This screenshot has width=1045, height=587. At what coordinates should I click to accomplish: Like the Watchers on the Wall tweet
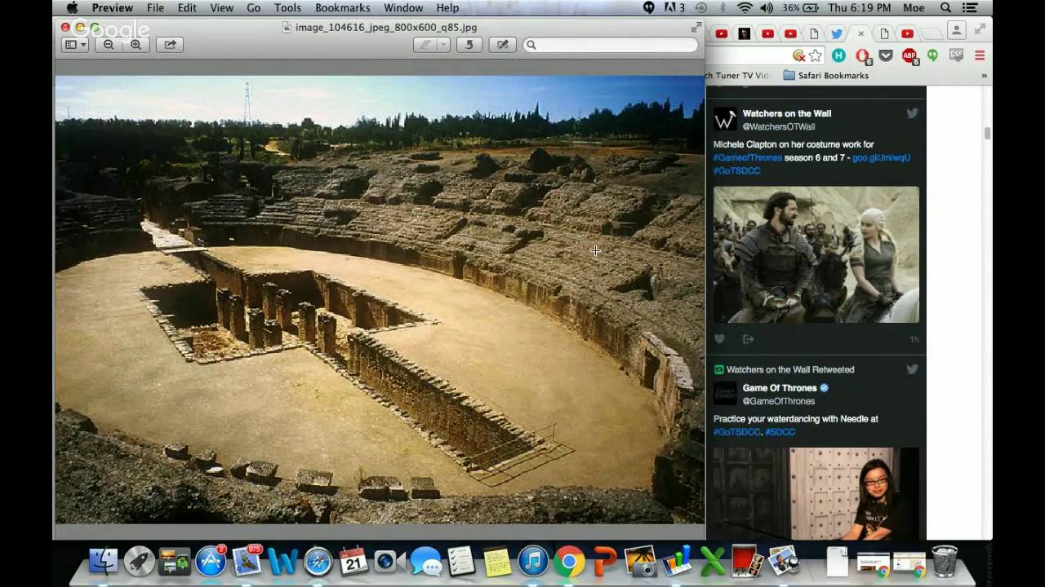719,339
